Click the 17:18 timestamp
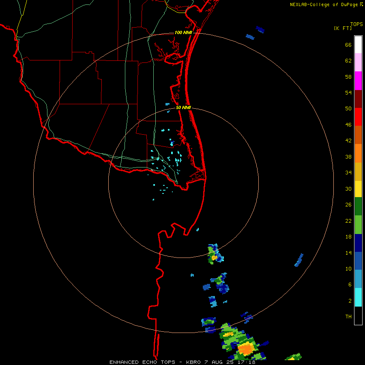The width and height of the screenshot is (365, 365). 246,362
